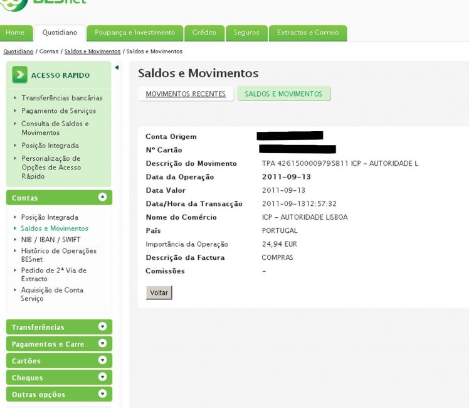
Task: Expand the Transferências section
Action: 102,326
